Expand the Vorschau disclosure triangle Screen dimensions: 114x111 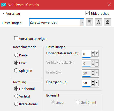(x=3, y=13)
